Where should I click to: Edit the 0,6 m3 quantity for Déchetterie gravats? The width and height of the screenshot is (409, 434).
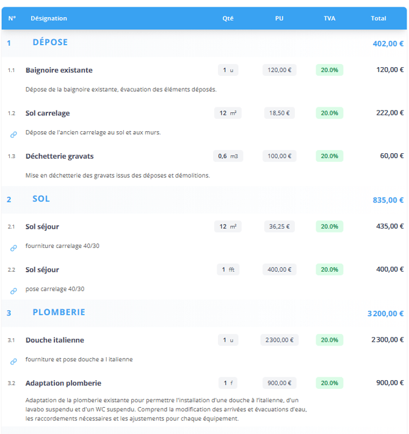(228, 156)
